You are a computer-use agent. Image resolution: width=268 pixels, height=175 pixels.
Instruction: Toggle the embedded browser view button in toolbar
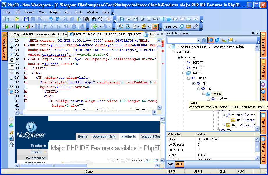(x=155, y=27)
